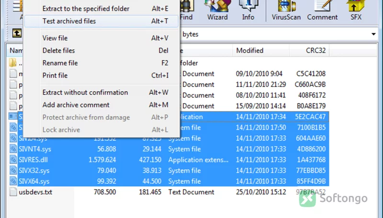
Task: Click modified date 09/10/2010 9:04
Action: [259, 74]
